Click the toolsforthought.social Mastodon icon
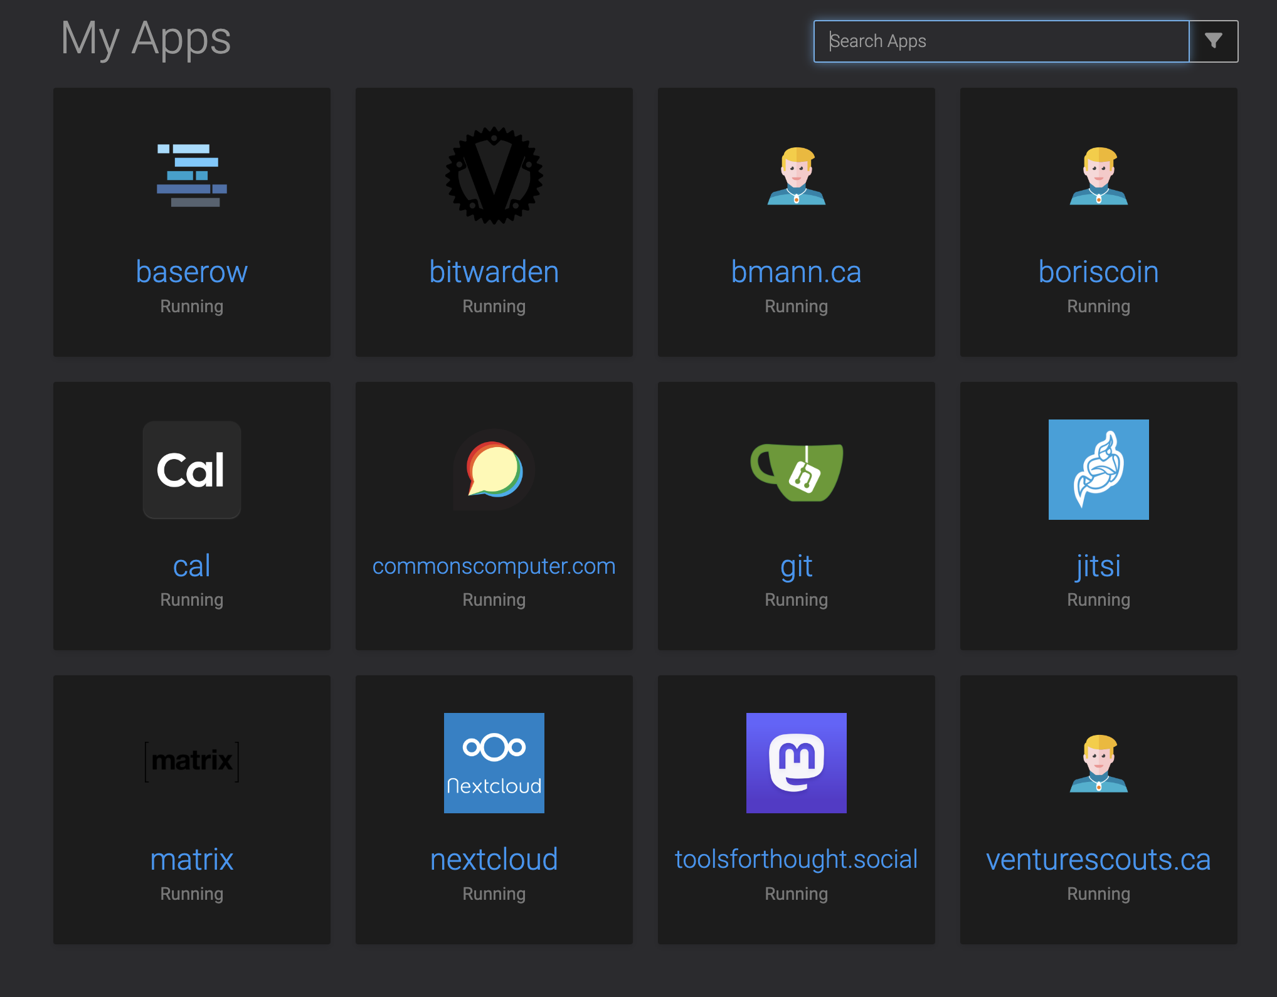 click(x=797, y=763)
